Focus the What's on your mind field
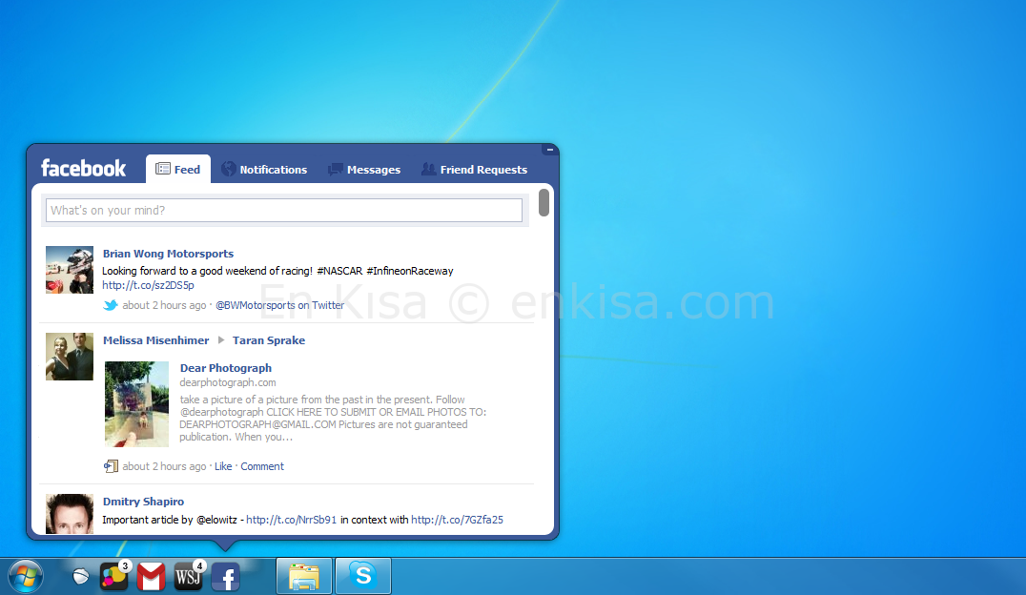 284,210
